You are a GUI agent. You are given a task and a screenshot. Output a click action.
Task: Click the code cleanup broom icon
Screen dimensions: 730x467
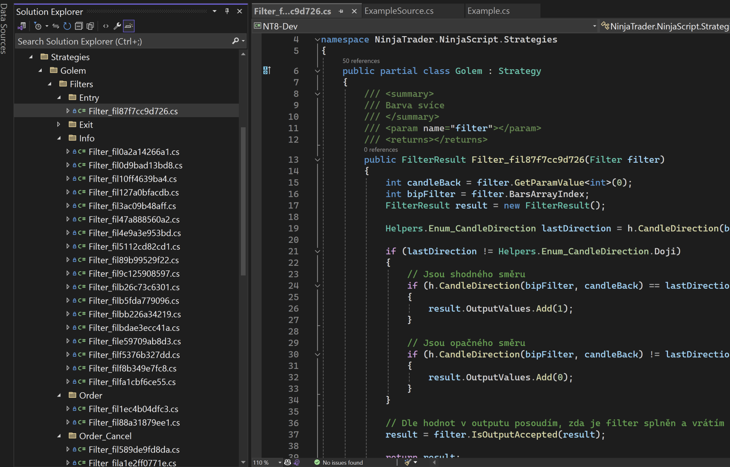[x=408, y=462]
